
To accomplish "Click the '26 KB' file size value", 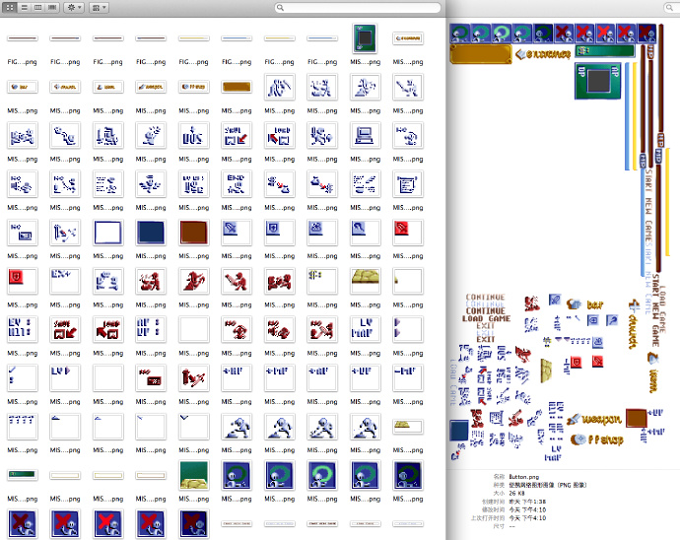I will pos(515,493).
